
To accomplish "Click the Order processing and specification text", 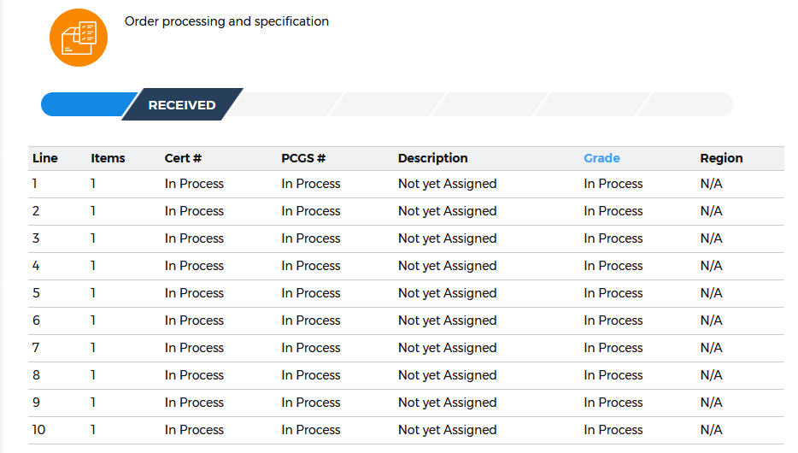I will coord(226,21).
